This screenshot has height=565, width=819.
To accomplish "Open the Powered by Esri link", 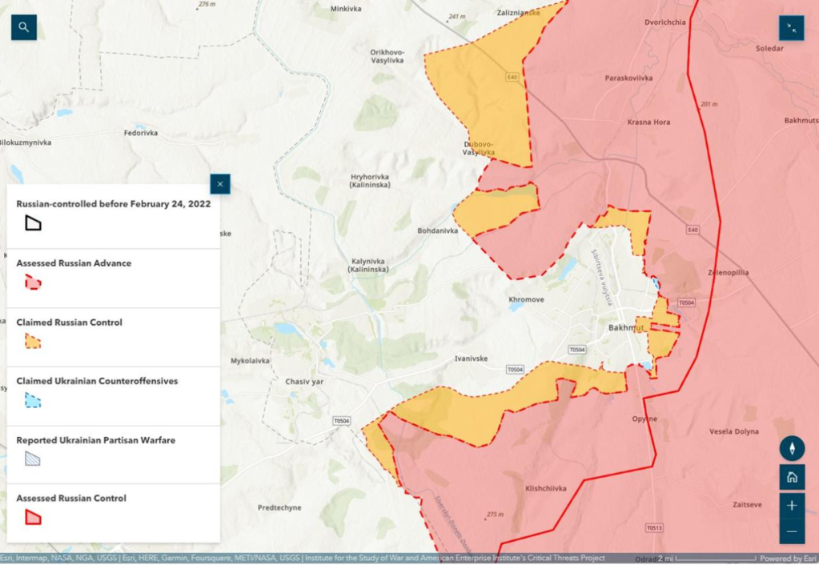I will 786,559.
